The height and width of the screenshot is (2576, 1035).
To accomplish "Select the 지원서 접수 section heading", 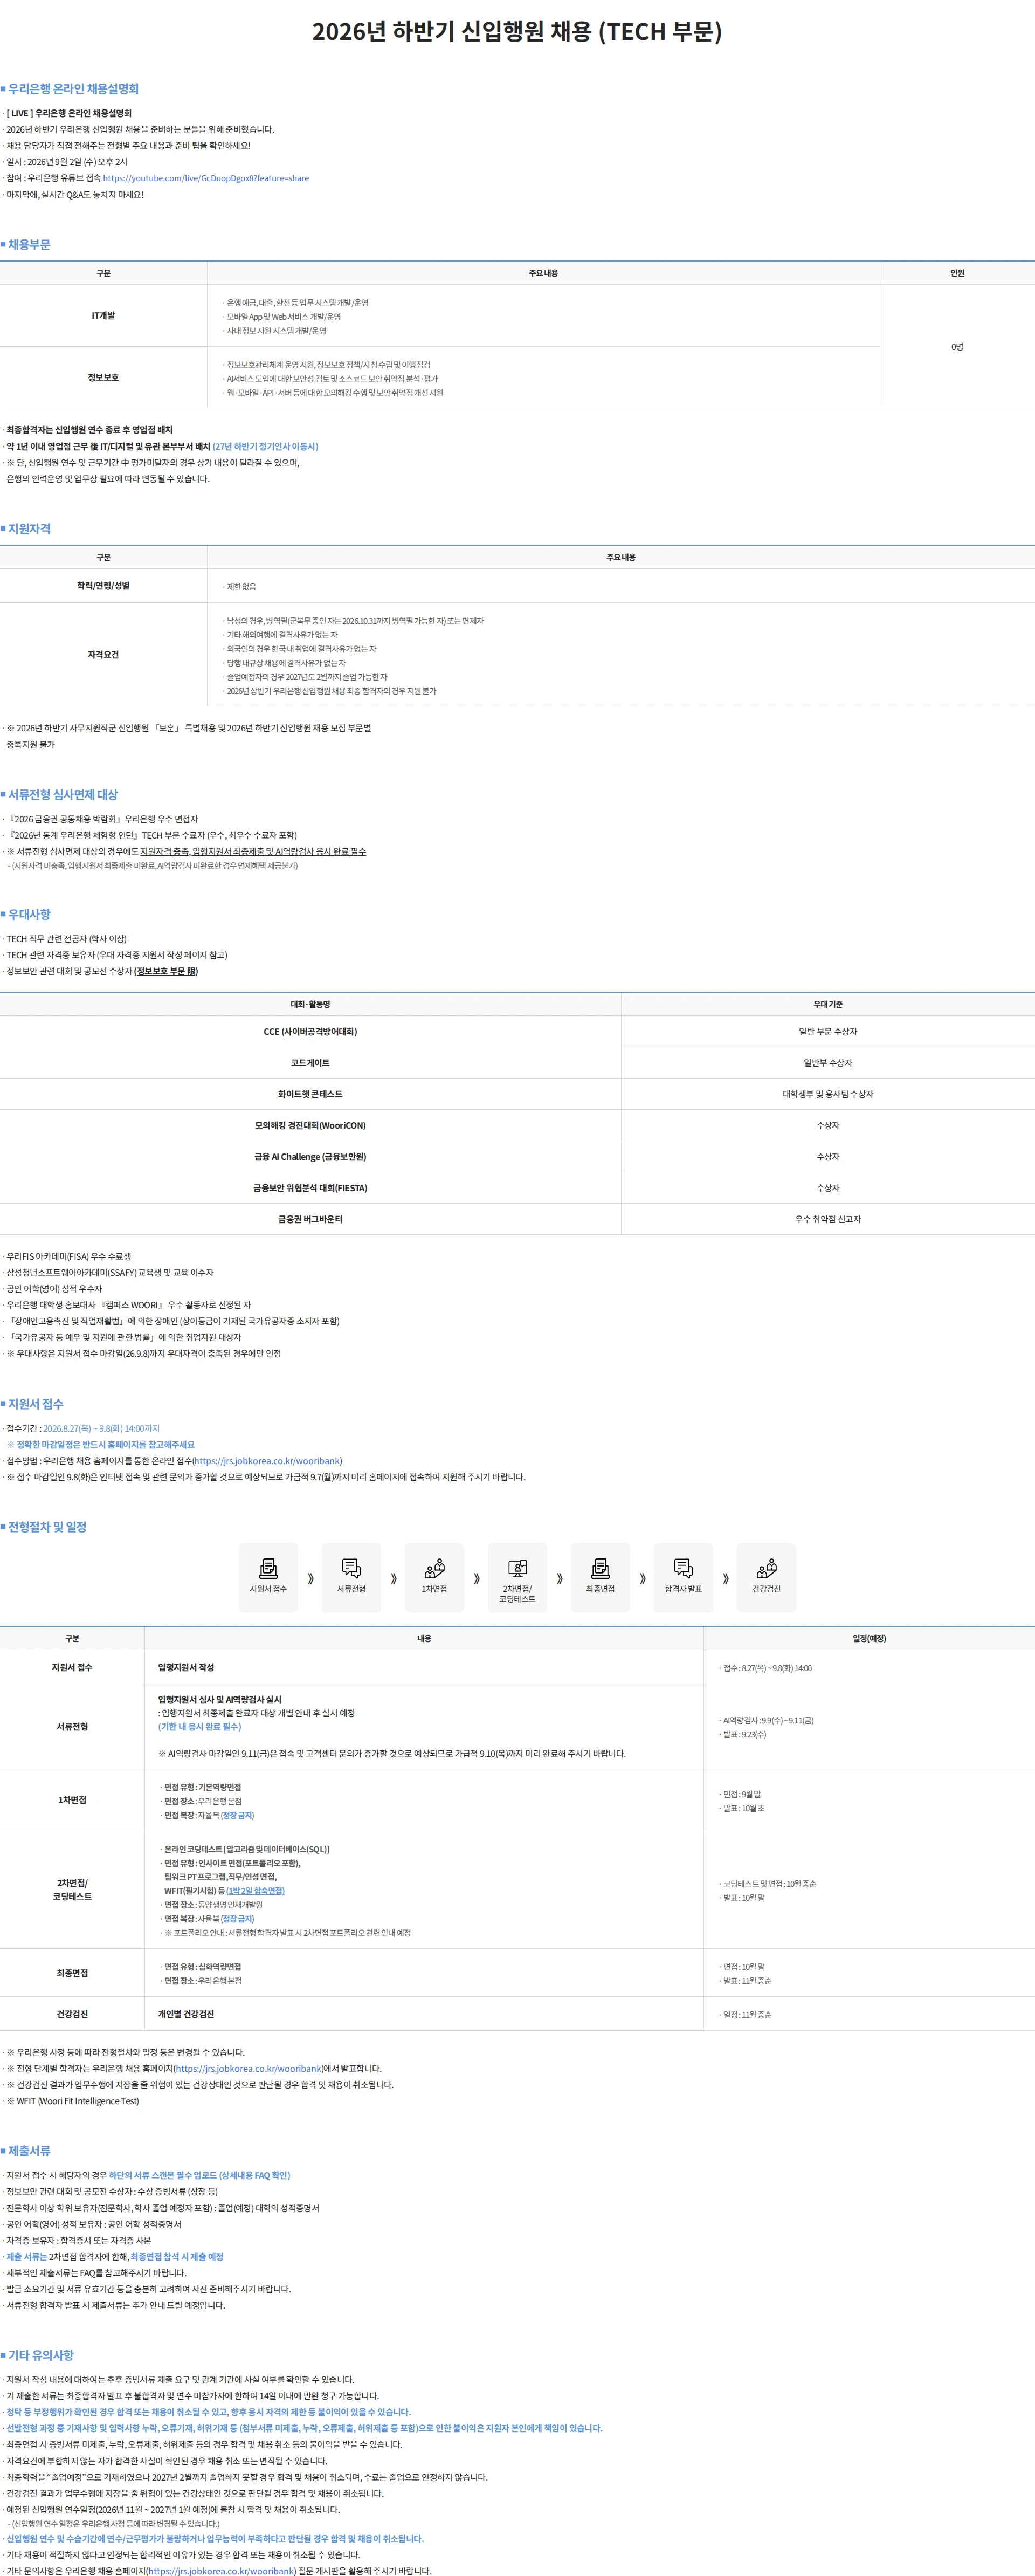I will [x=36, y=1404].
